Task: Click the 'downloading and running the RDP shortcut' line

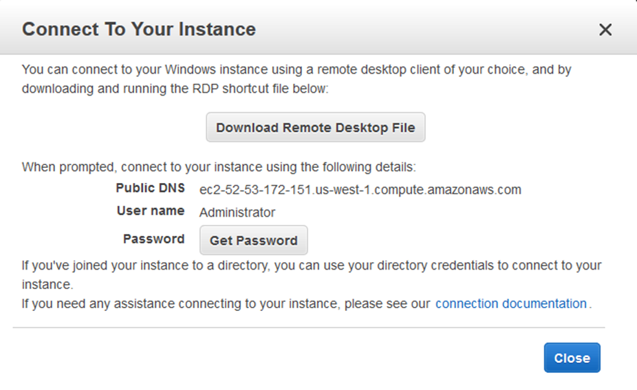Action: [175, 89]
